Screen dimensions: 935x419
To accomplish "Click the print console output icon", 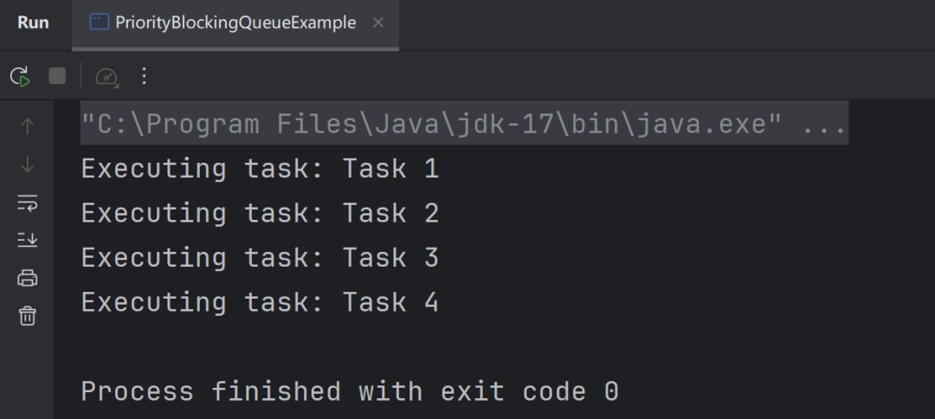I will tap(28, 278).
